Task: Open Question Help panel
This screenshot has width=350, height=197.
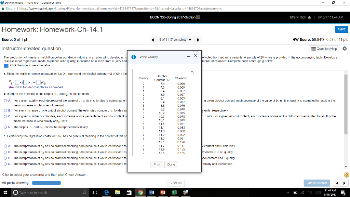Action: click(323, 48)
